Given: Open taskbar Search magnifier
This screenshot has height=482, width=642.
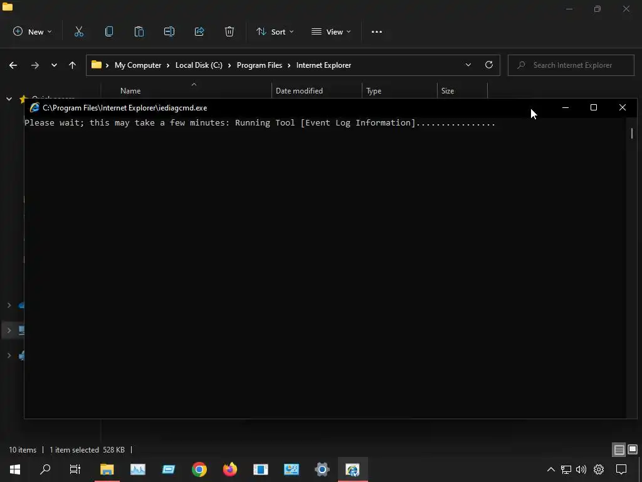Looking at the screenshot, I should [x=45, y=469].
